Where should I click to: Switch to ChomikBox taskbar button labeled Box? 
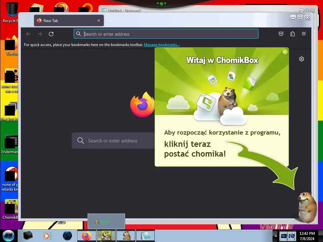[106, 236]
